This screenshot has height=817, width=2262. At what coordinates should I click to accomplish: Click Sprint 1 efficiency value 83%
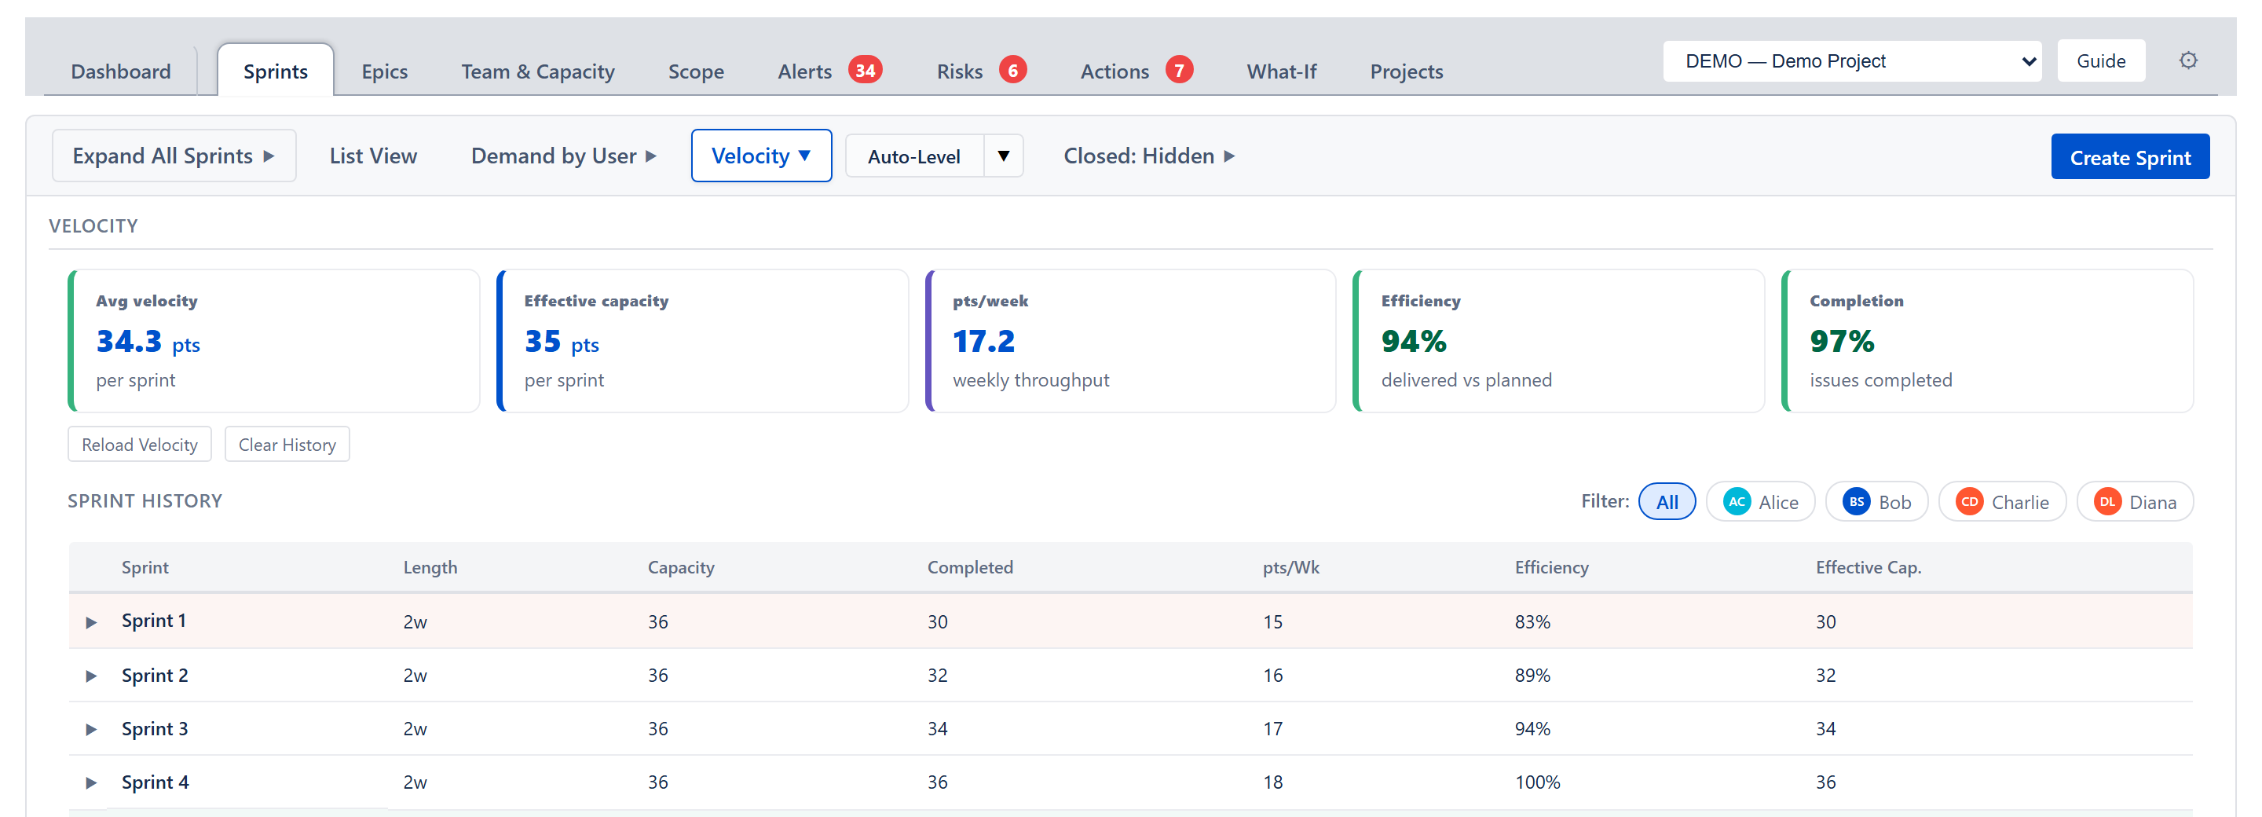[x=1532, y=622]
